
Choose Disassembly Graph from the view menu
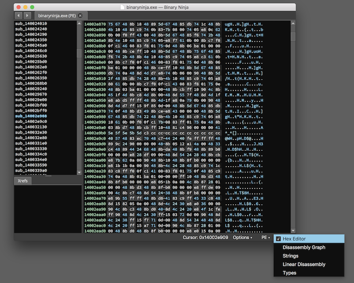[x=304, y=247]
